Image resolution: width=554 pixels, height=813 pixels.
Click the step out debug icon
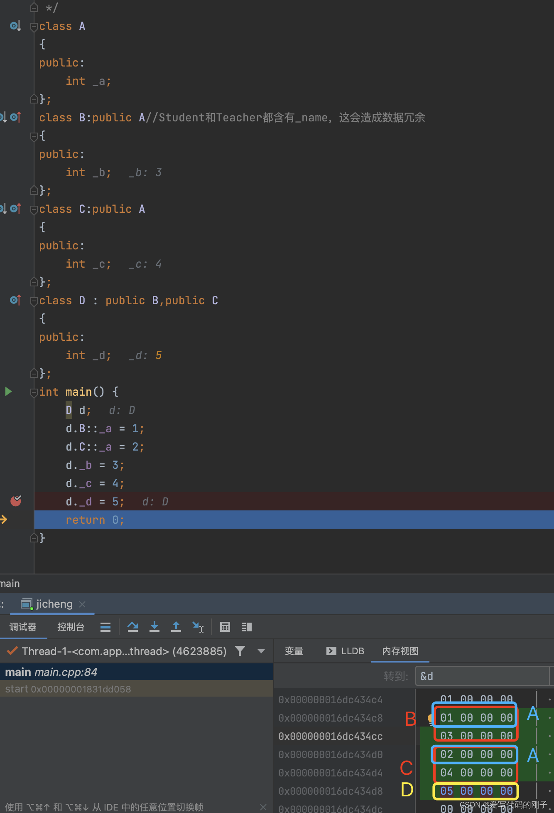pos(176,627)
